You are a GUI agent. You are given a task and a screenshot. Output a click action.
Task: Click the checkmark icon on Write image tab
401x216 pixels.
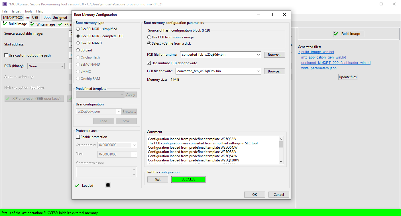(32, 24)
